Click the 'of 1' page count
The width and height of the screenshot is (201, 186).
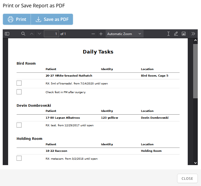click(63, 34)
